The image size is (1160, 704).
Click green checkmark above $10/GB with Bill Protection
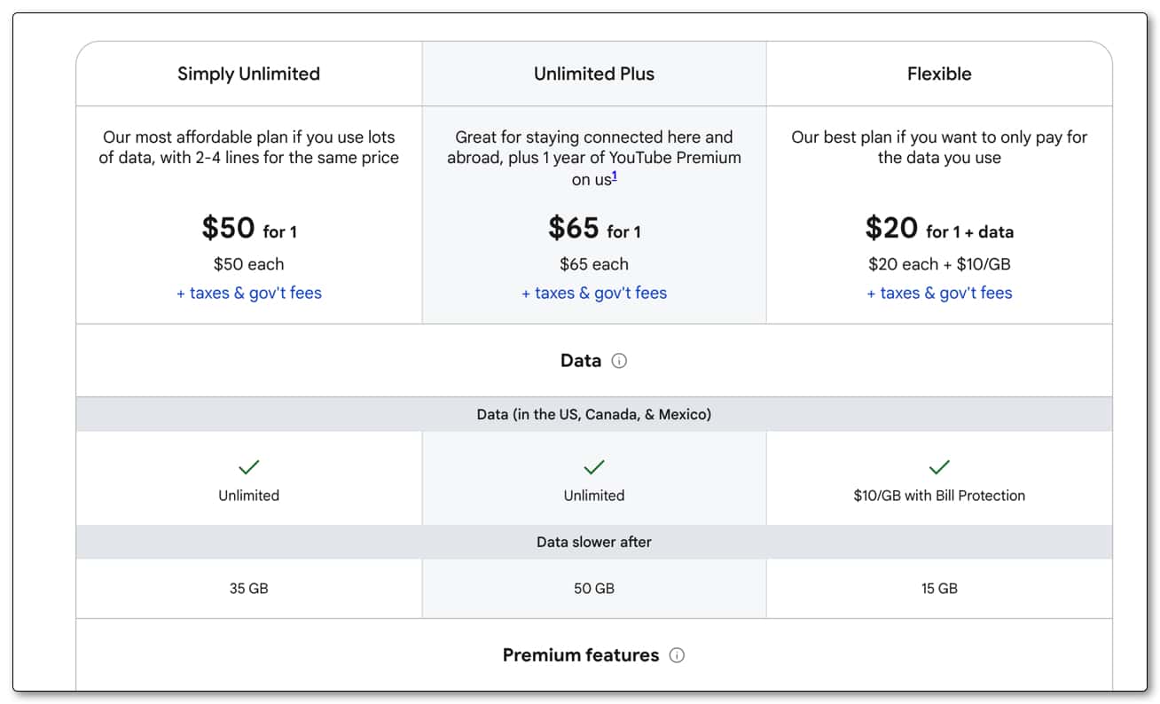(939, 466)
